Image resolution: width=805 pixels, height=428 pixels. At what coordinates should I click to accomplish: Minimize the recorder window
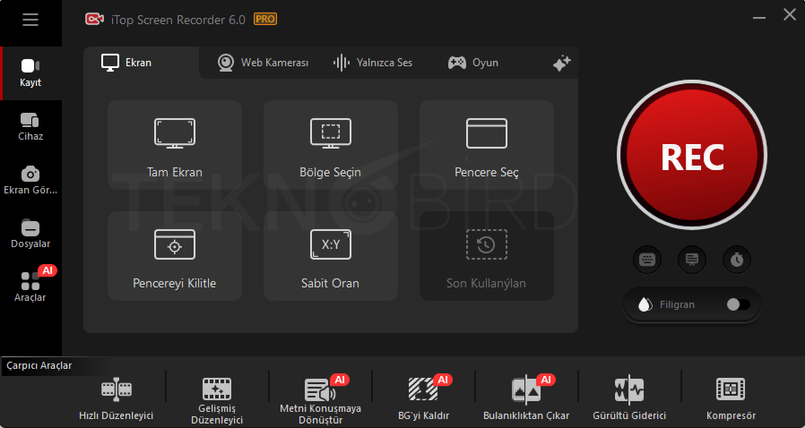click(759, 18)
